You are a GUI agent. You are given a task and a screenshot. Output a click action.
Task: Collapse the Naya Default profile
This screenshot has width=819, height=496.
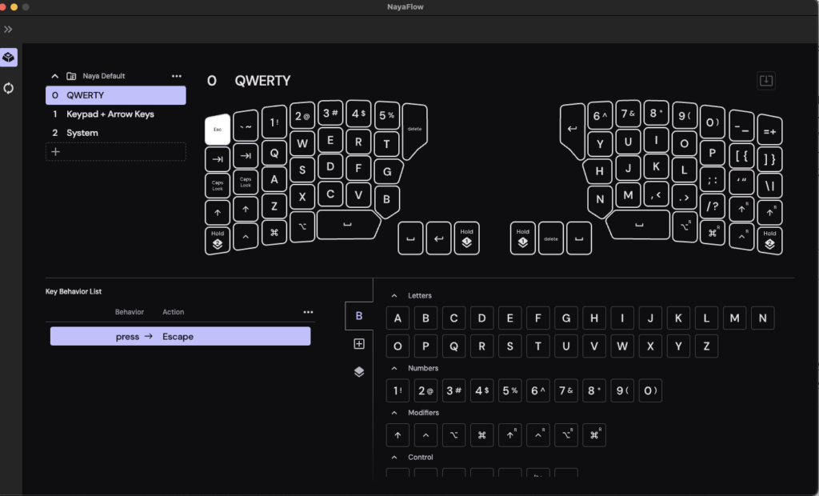55,76
